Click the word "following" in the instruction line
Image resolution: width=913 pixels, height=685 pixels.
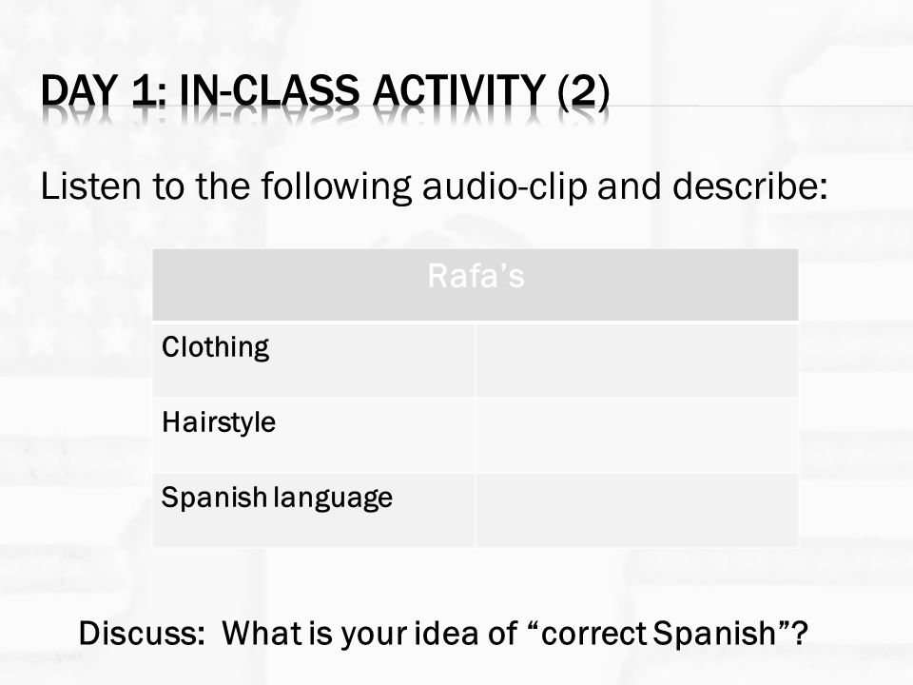[336, 187]
